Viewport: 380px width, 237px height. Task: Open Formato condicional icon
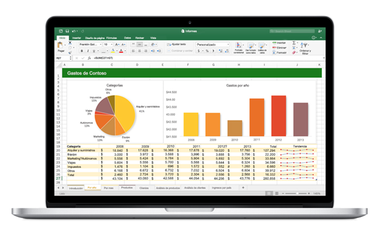(238, 47)
